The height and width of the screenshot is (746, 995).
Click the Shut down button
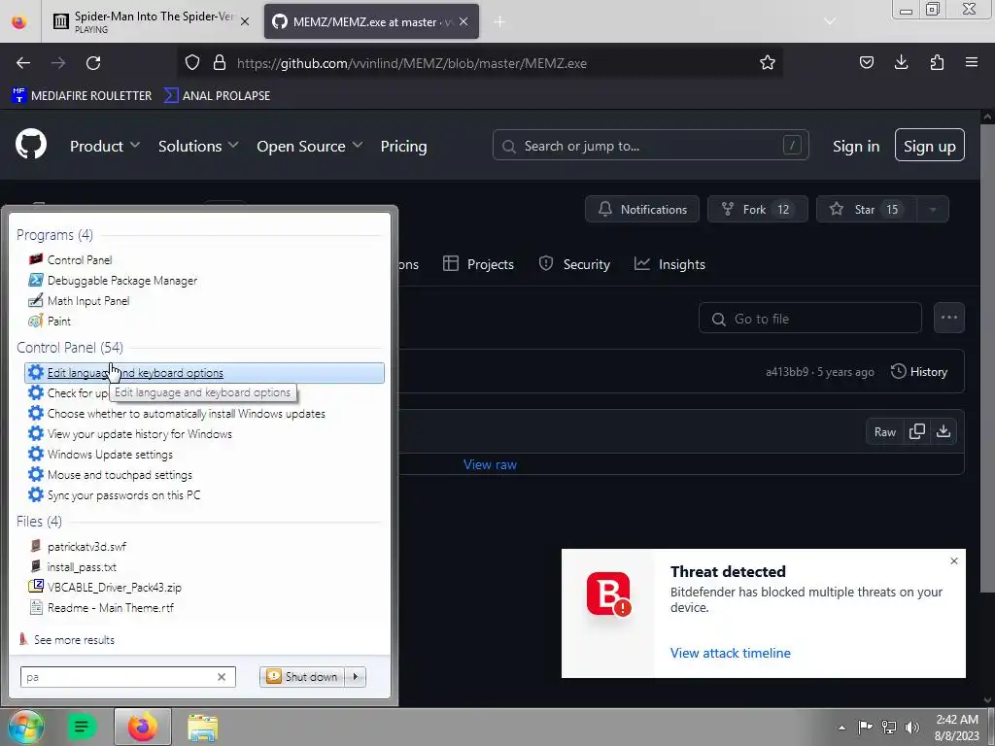tap(302, 677)
